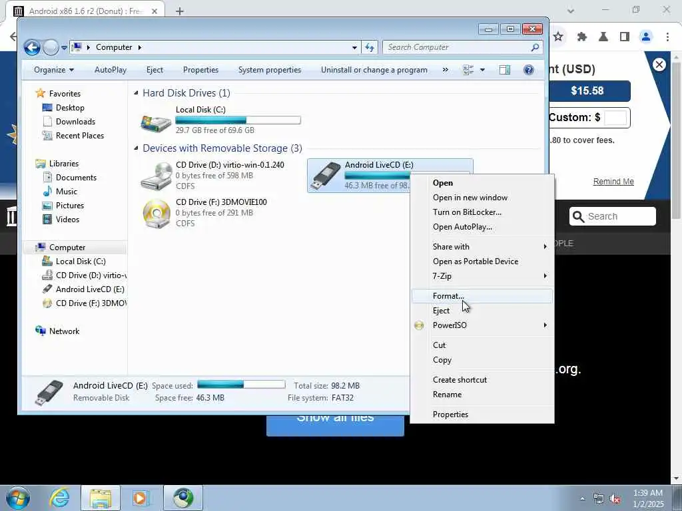Open the recent pages dropdown arrow
The height and width of the screenshot is (511, 682).
pyautogui.click(x=64, y=48)
